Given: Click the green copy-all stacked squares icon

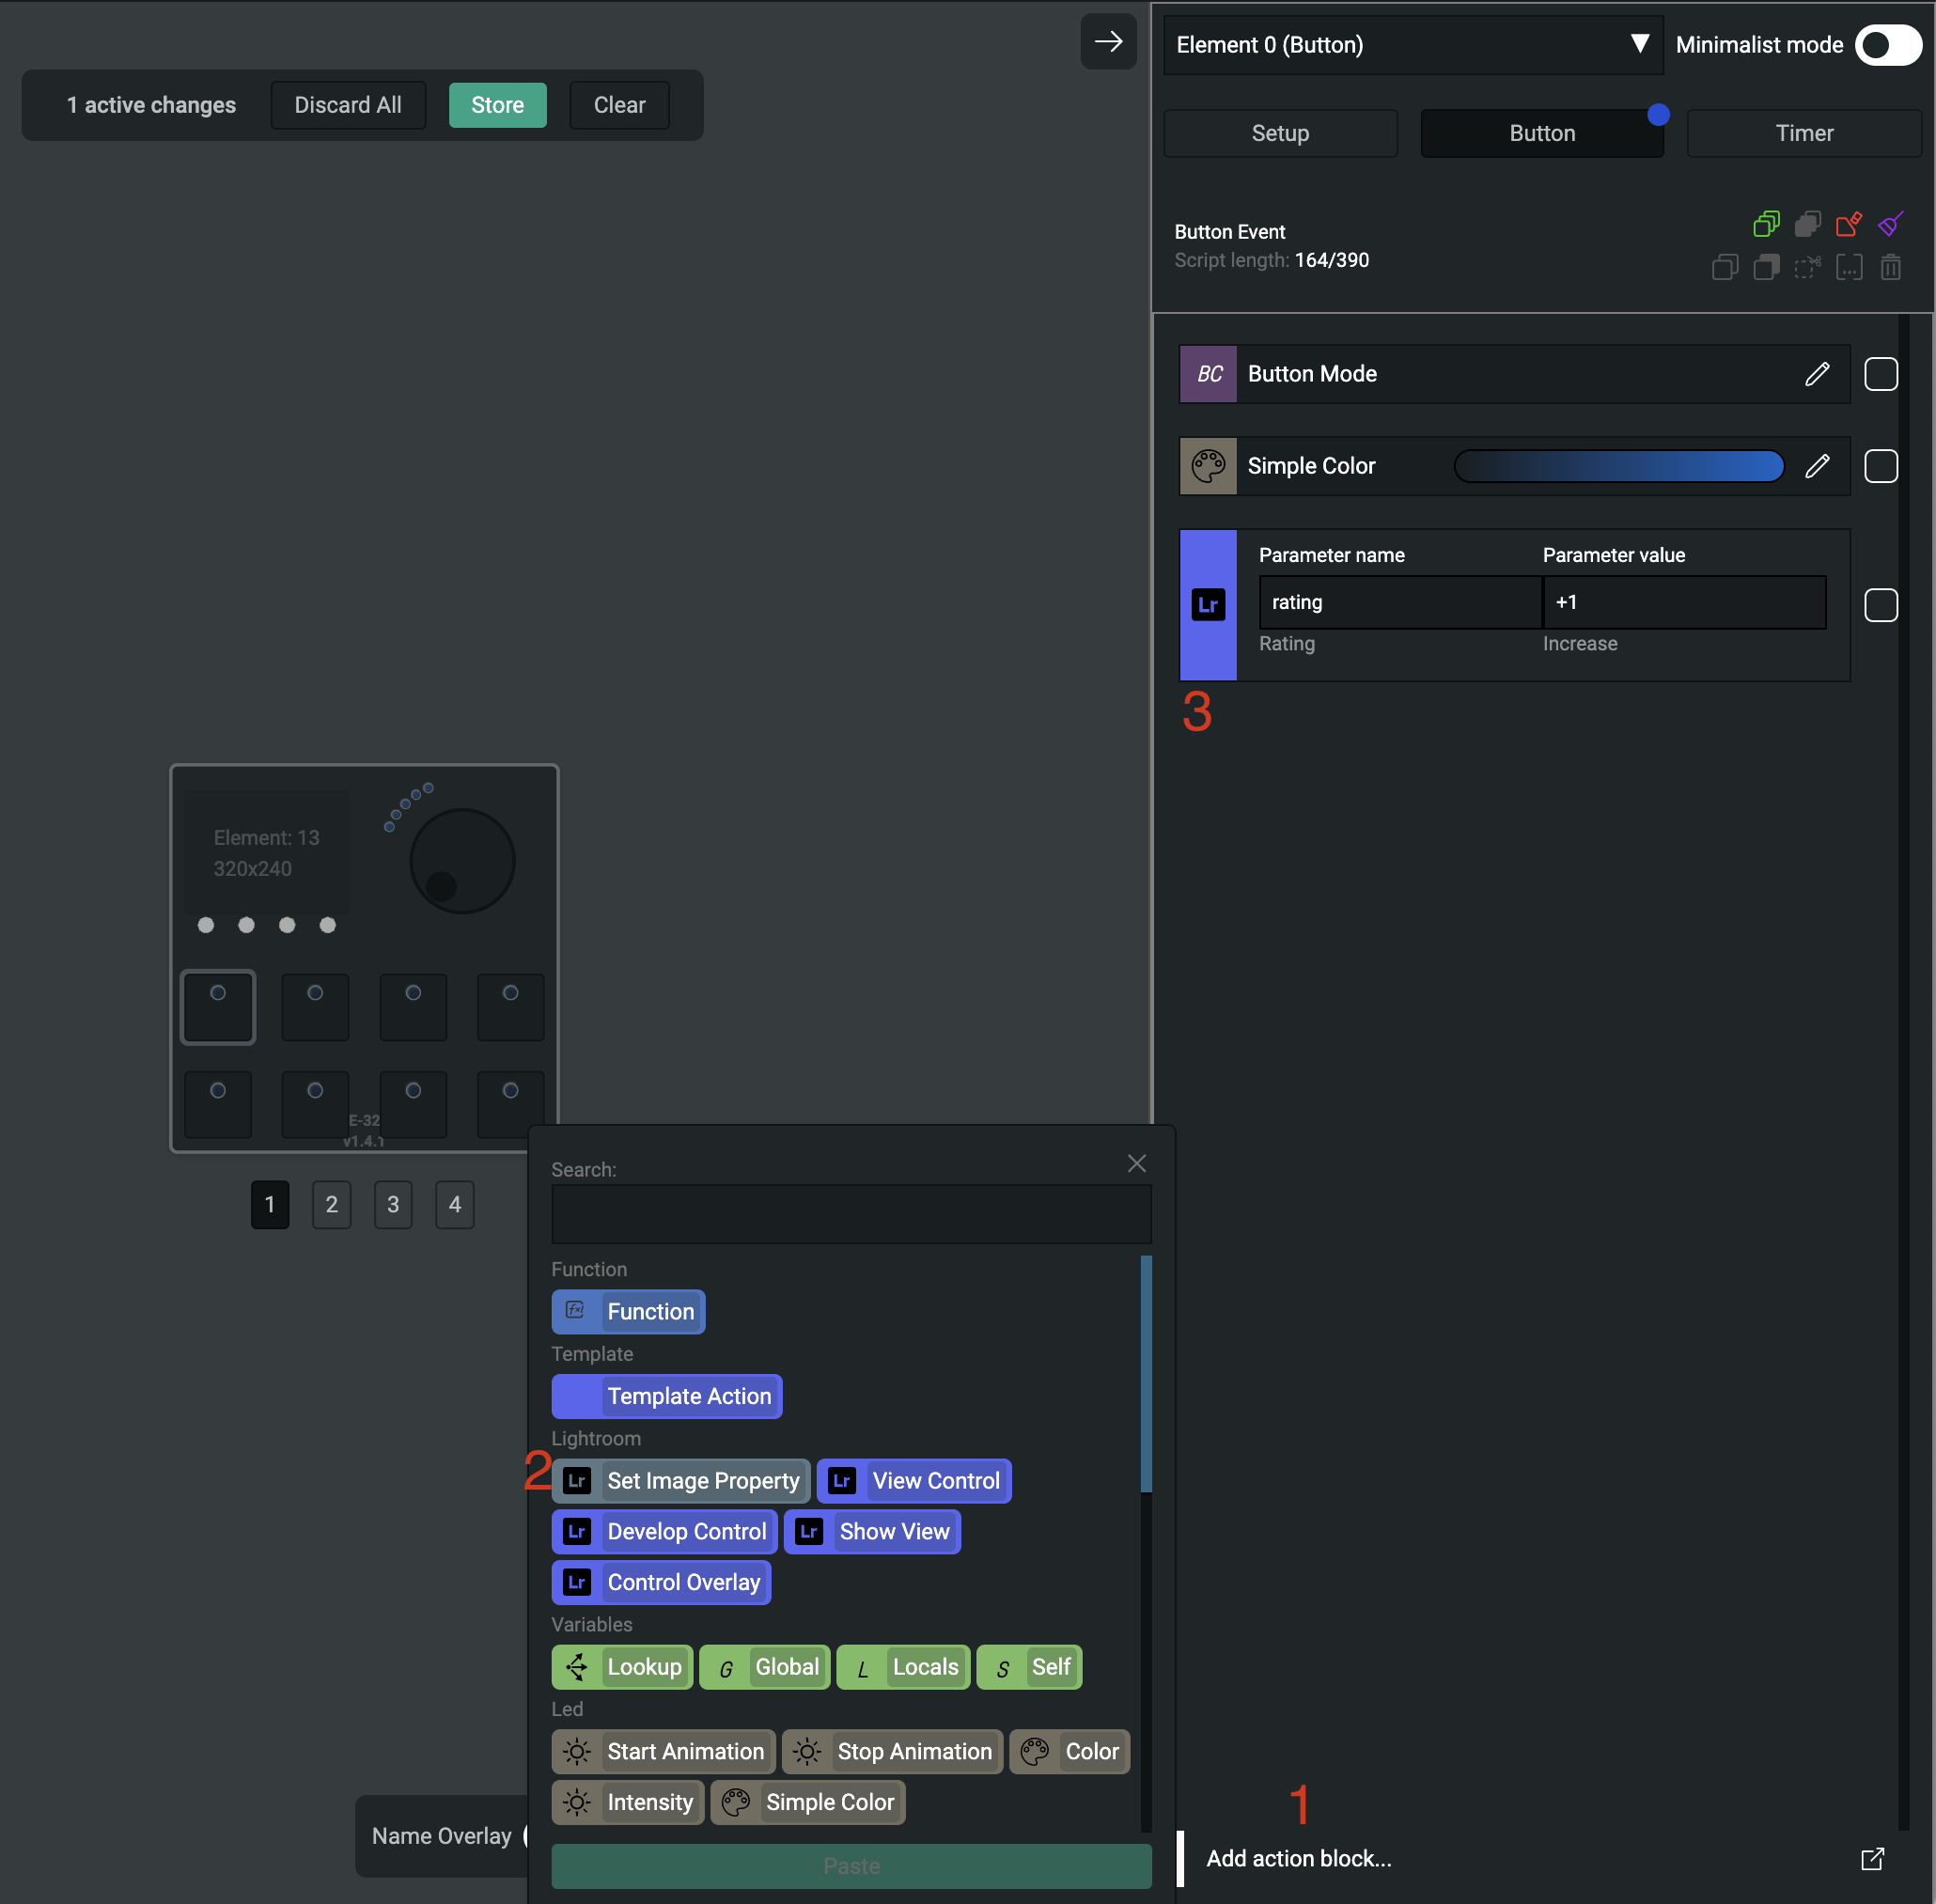Looking at the screenshot, I should pyautogui.click(x=1766, y=224).
